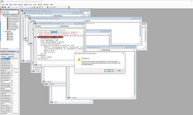Click the Reset toolbar icon
The image size is (193, 115).
[x=32, y=7]
